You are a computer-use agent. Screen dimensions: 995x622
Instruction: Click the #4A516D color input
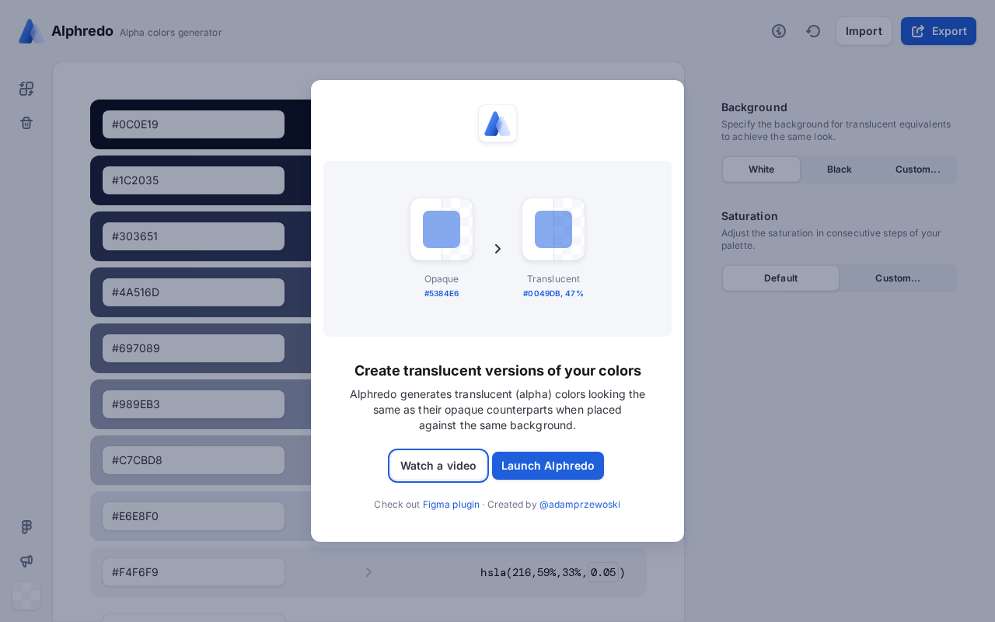point(194,292)
